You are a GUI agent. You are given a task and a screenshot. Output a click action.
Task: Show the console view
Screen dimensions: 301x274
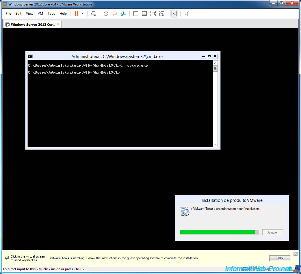click(174, 14)
